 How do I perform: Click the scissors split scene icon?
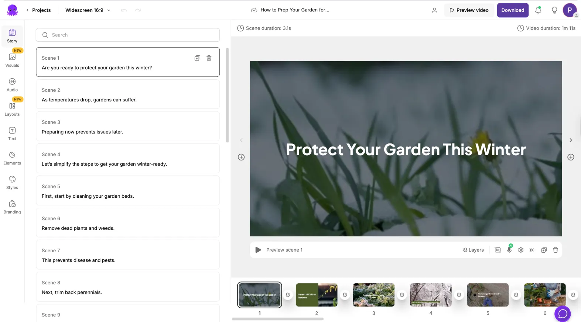pyautogui.click(x=532, y=250)
